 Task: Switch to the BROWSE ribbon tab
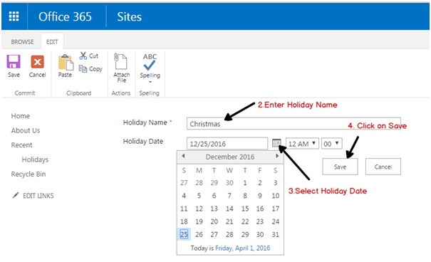tap(22, 42)
